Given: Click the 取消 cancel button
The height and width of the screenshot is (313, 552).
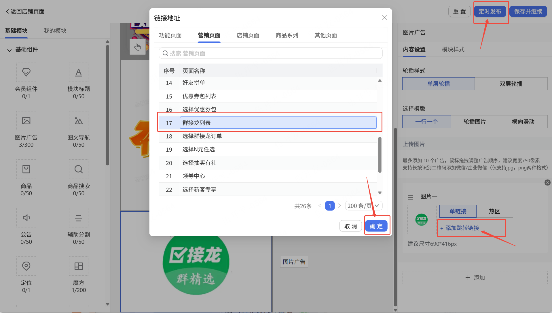Looking at the screenshot, I should (350, 226).
